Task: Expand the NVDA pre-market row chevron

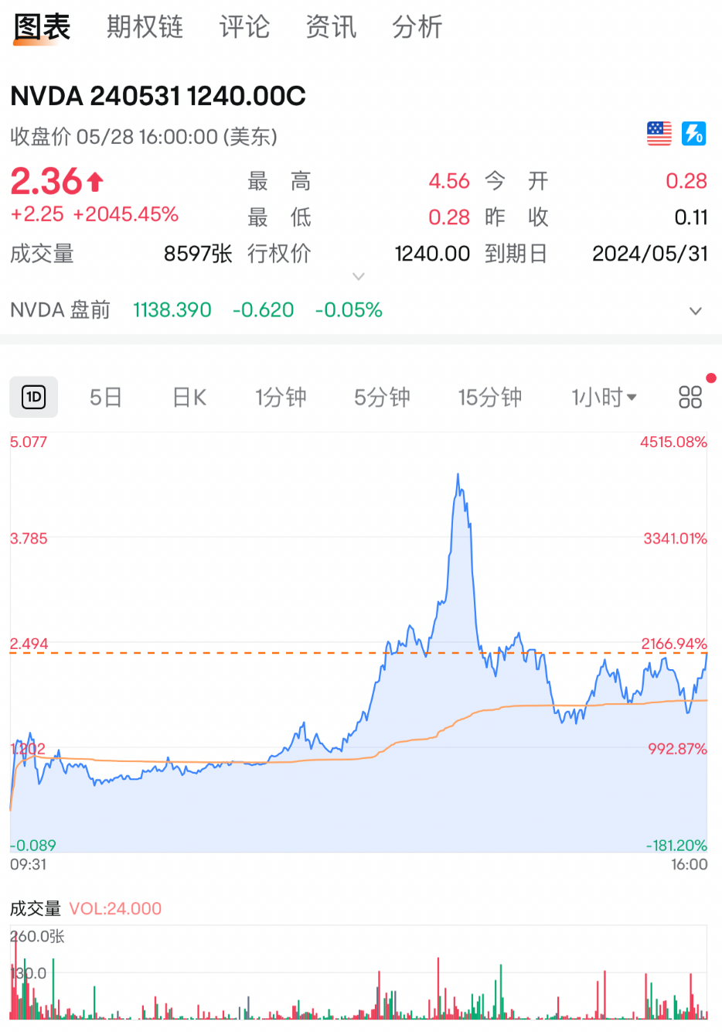Action: point(696,311)
